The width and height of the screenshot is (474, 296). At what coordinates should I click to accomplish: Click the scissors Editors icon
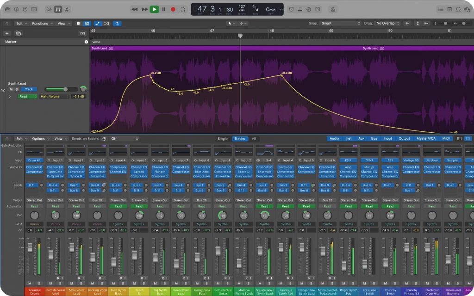(67, 9)
